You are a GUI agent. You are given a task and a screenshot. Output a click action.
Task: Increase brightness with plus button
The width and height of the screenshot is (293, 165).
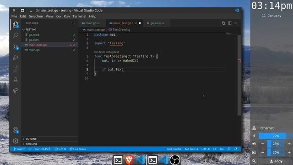pos(289,153)
